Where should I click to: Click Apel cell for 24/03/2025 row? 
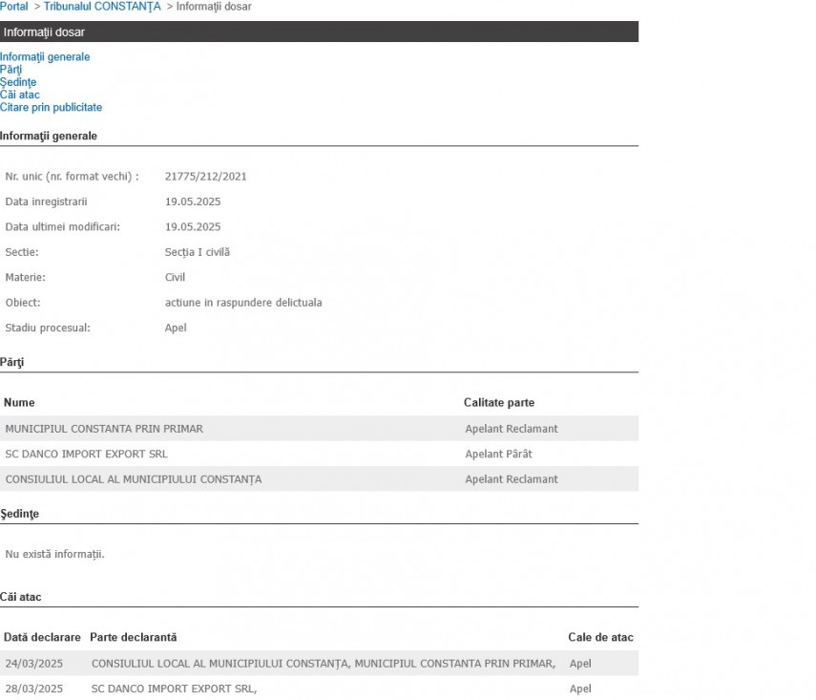[x=580, y=664]
